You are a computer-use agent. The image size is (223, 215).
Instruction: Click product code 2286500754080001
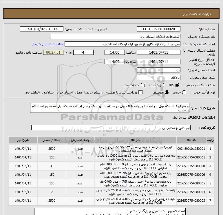[x=191, y=157]
